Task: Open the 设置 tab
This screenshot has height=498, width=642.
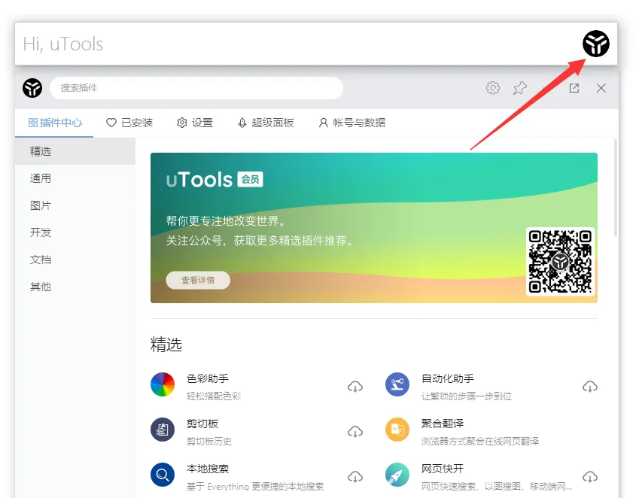Action: click(x=195, y=123)
